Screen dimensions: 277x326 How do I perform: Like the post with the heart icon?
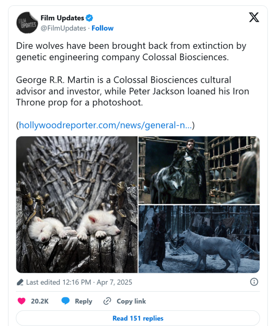(x=21, y=301)
